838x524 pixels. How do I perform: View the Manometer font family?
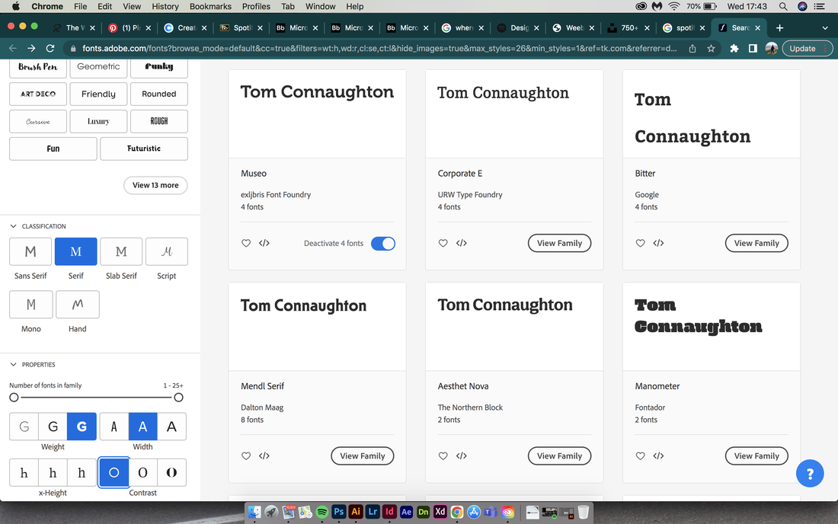756,455
